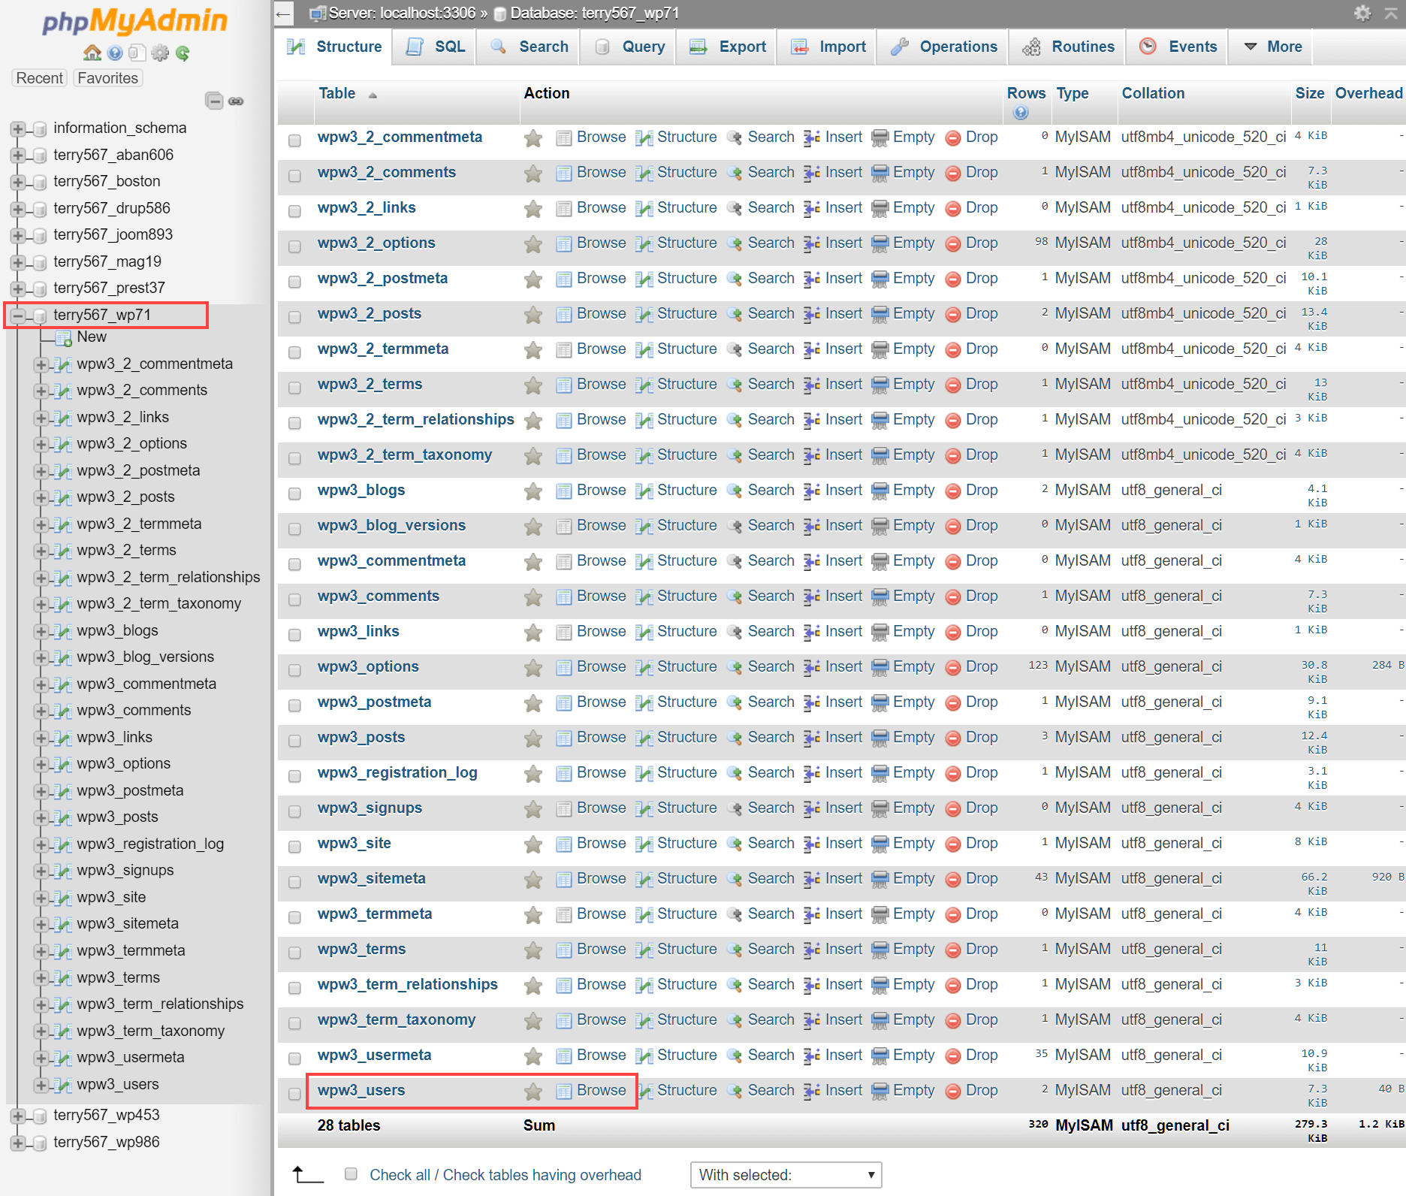Open the With selected dropdown
Image resolution: width=1406 pixels, height=1196 pixels.
[x=786, y=1175]
